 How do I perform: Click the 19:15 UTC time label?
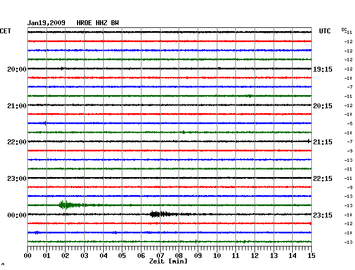point(323,69)
